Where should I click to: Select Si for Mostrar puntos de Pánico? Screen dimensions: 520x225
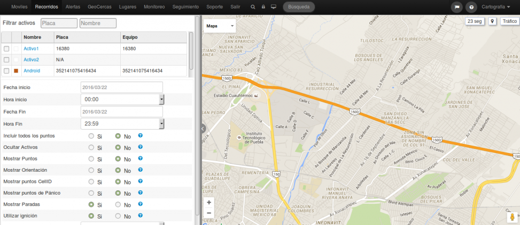point(91,193)
